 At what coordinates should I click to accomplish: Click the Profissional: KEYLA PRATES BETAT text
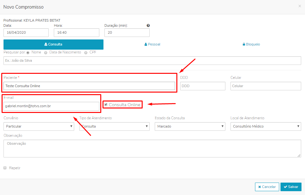pos(32,20)
